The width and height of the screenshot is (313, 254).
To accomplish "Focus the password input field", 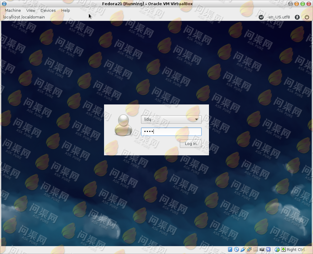I will [171, 131].
